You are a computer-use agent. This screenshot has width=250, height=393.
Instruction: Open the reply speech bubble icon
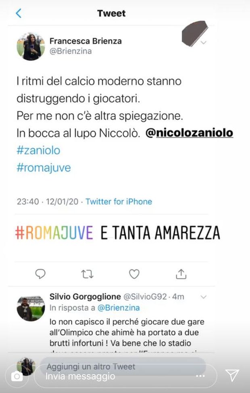(40, 274)
